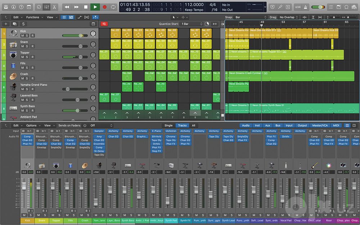Click the Tuner icon in the control bar
Viewport: 360px width, 225px height.
click(280, 7)
